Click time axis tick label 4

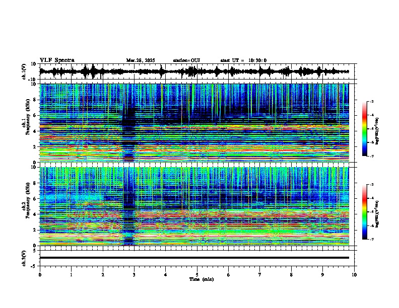click(x=166, y=275)
